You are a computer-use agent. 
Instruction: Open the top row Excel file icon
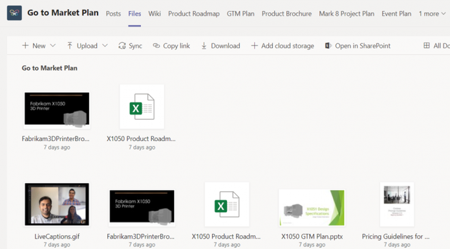[x=142, y=107]
